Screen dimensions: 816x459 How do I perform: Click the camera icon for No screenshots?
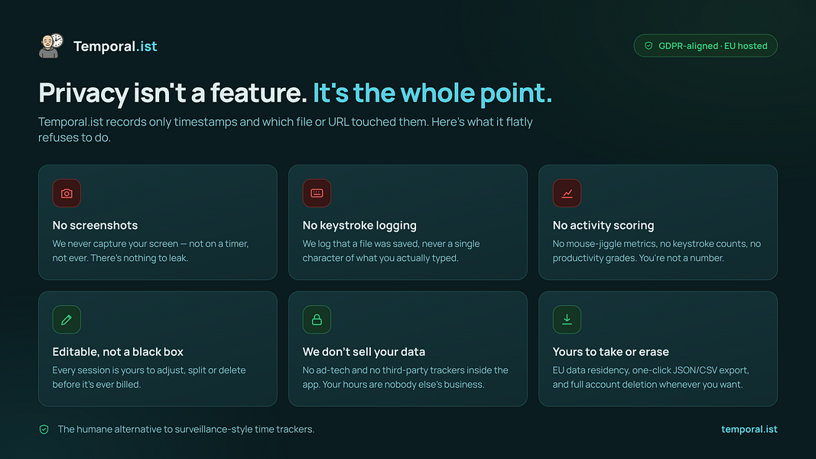coord(67,193)
